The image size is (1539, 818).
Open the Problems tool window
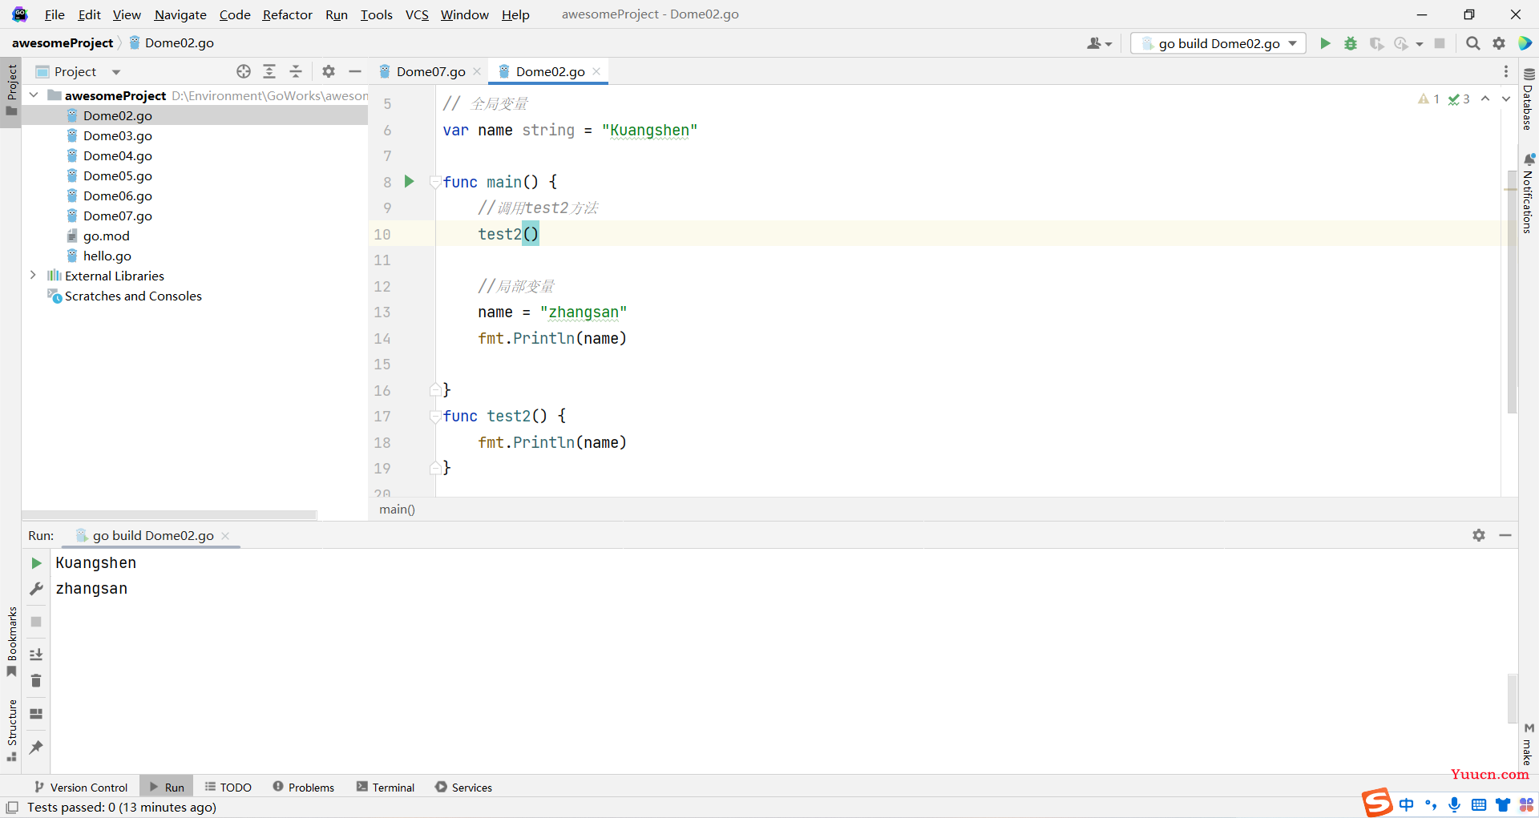pos(304,788)
